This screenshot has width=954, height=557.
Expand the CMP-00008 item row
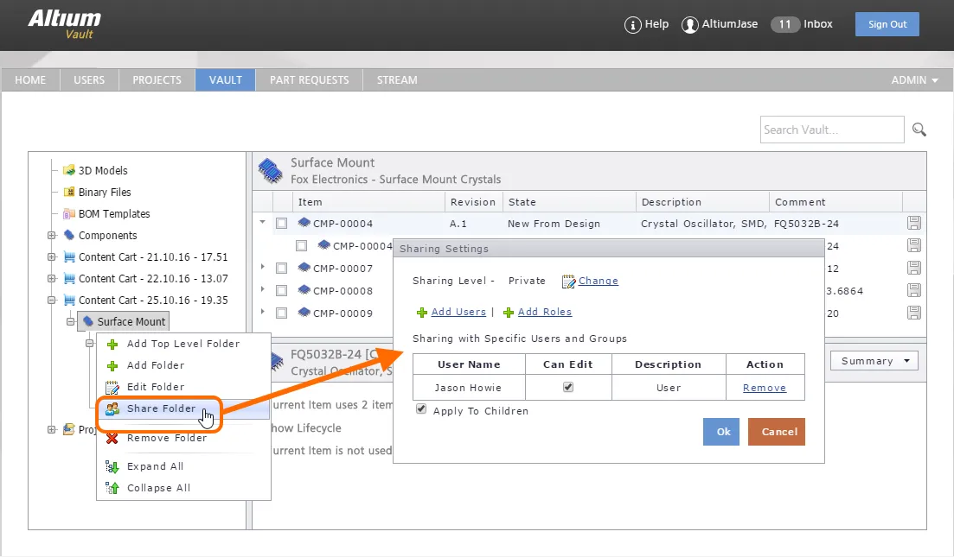click(x=262, y=290)
